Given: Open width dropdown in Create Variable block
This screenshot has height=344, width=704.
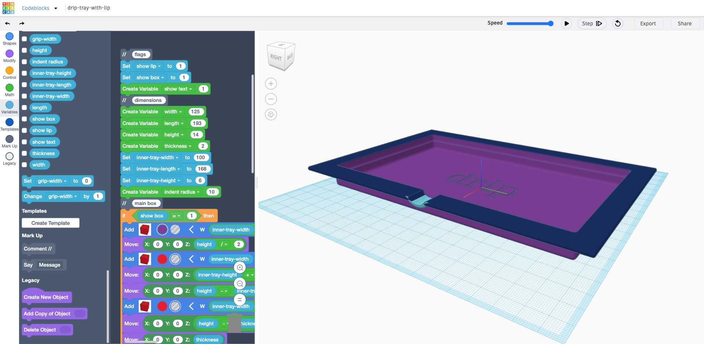Looking at the screenshot, I should click(173, 111).
